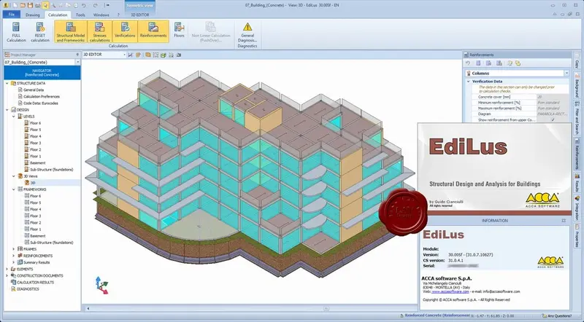Click the last icon of the 3D editor toolbar
The image size is (584, 322).
179,55
